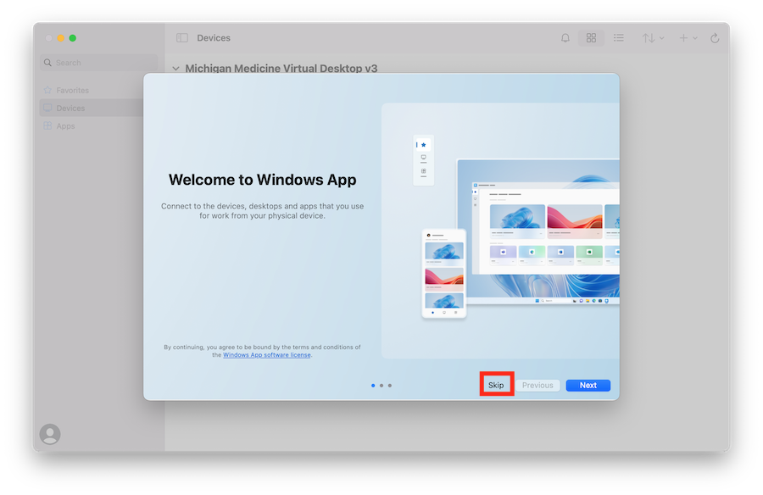Screen dimensions: 763x495
Task: Open the Windows App software license link
Action: [267, 355]
